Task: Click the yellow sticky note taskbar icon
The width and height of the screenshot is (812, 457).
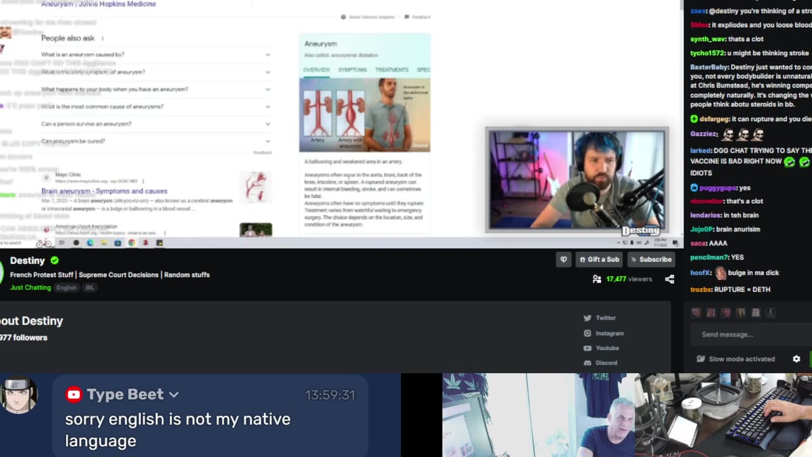Action: point(159,243)
